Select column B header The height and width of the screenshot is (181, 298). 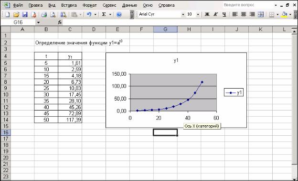coord(46,30)
